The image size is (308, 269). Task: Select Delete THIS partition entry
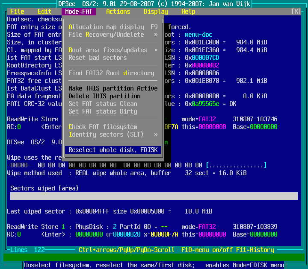[104, 96]
